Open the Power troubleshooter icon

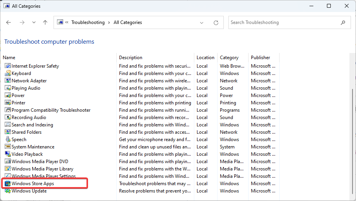[x=8, y=95]
